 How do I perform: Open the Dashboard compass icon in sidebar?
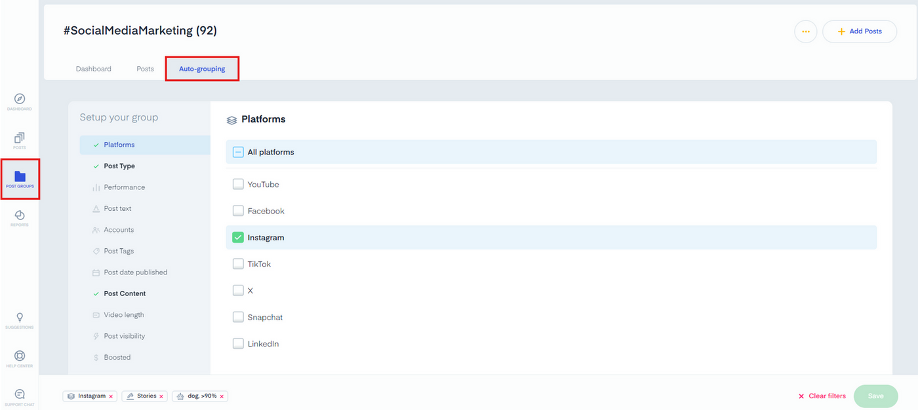20,99
